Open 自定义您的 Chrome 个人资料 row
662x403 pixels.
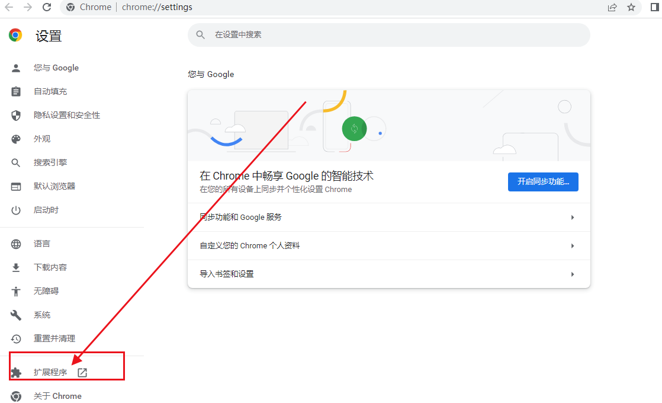coord(389,245)
